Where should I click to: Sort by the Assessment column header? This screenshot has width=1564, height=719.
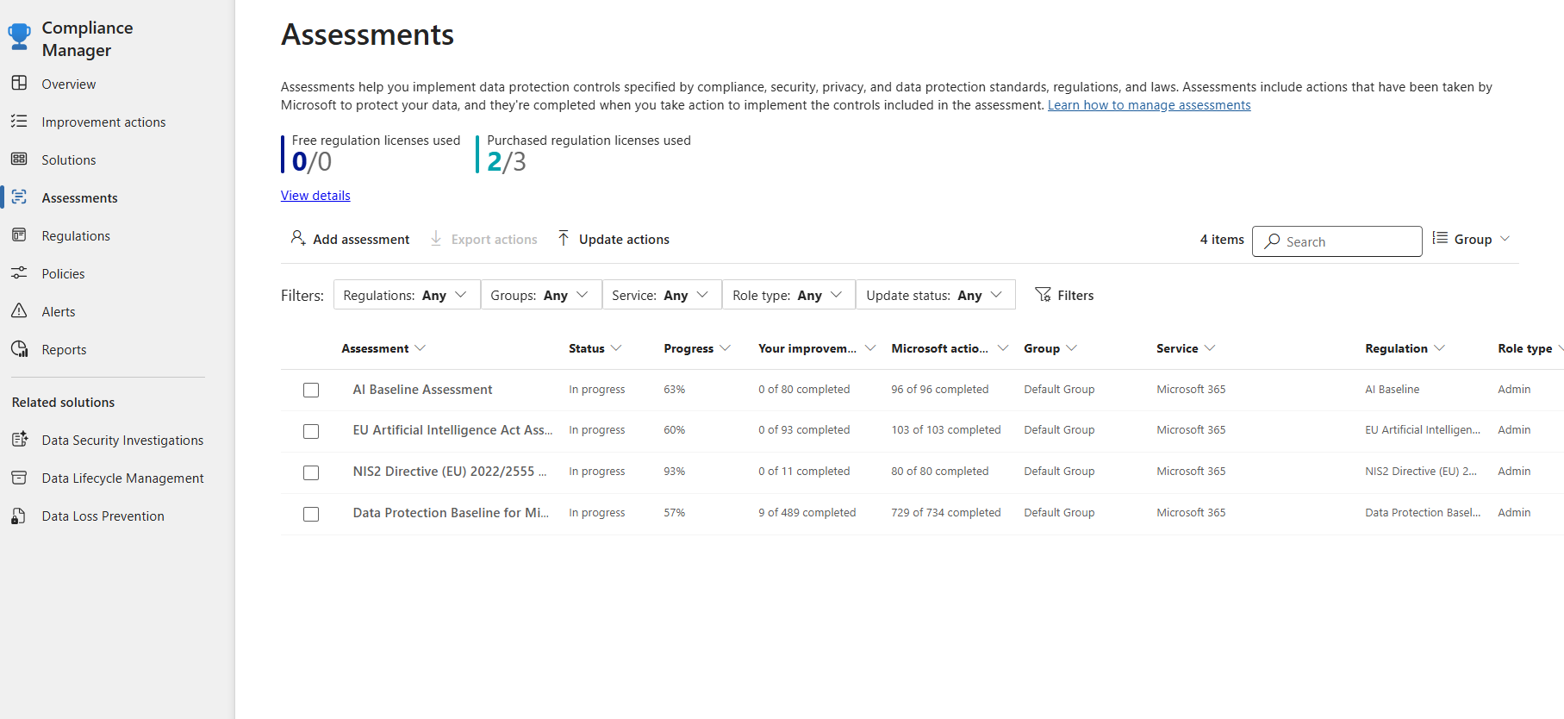pyautogui.click(x=383, y=348)
